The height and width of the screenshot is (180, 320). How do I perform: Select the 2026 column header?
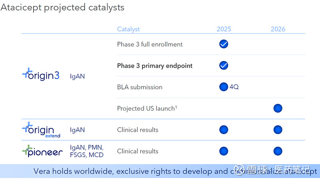tap(278, 29)
